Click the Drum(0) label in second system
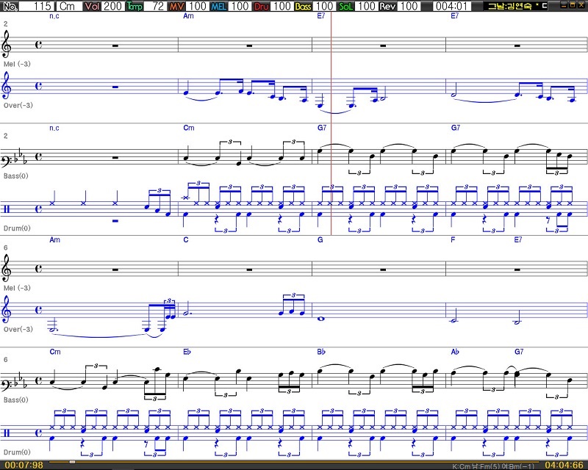588x470 pixels. [x=17, y=452]
